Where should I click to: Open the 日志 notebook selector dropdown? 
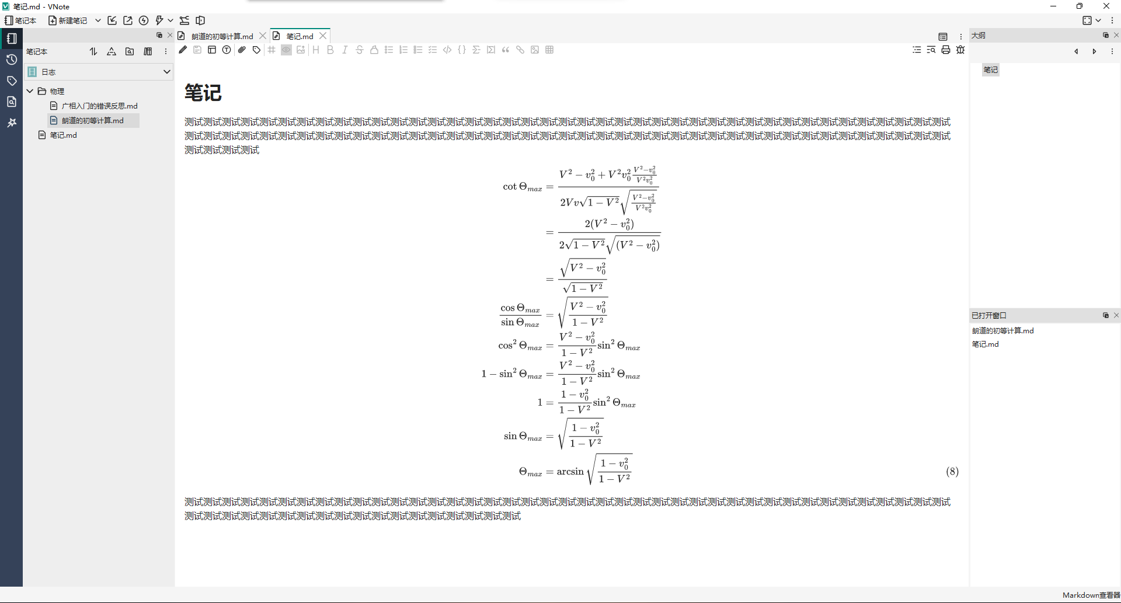point(167,72)
